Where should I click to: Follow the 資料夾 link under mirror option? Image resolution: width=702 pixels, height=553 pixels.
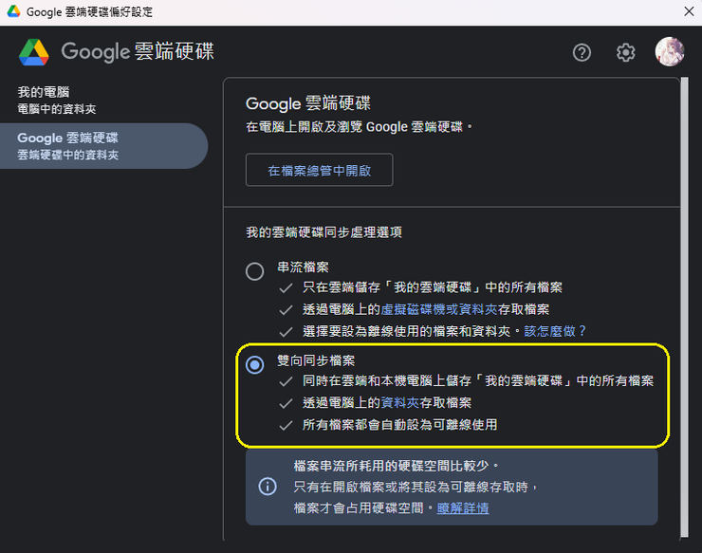click(x=399, y=402)
